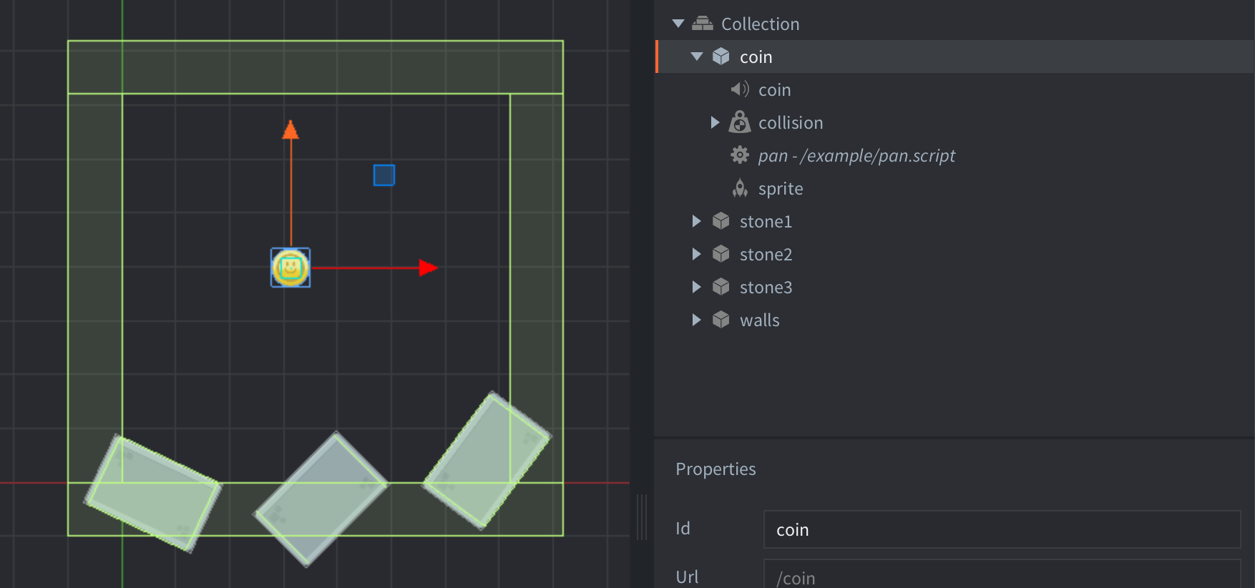Click the collision object weight icon
This screenshot has height=588, width=1255.
tap(739, 122)
